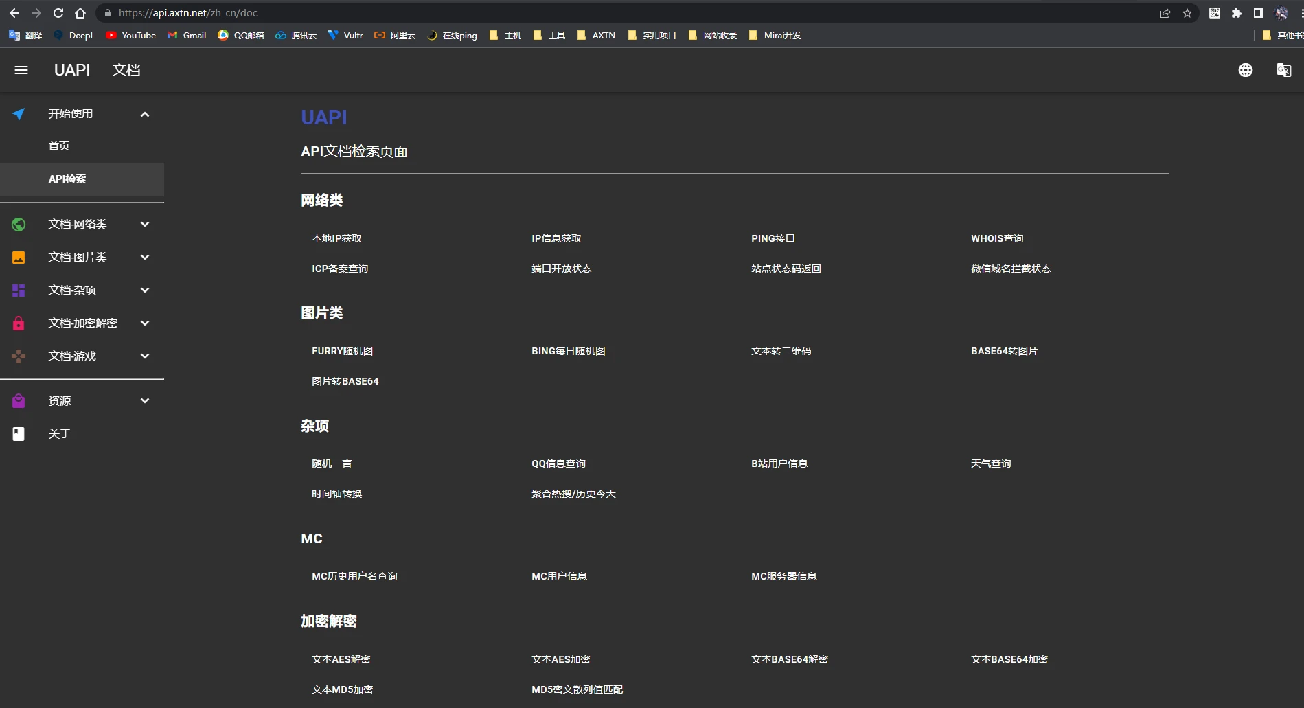Expand 资源 chevron
The image size is (1304, 708).
[145, 401]
